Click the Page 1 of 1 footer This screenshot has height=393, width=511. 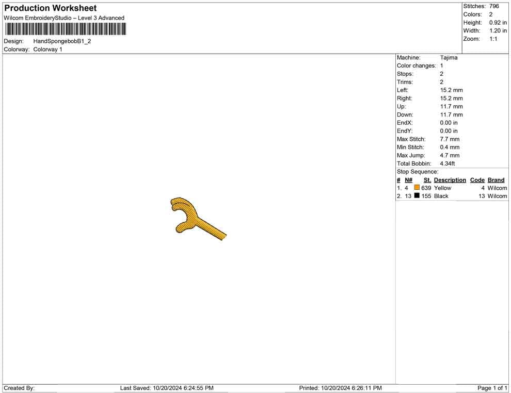click(x=492, y=388)
